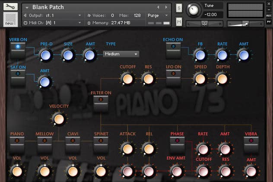273x182 pixels.
Task: Toggle the ECHO ON switch
Action: point(173,50)
